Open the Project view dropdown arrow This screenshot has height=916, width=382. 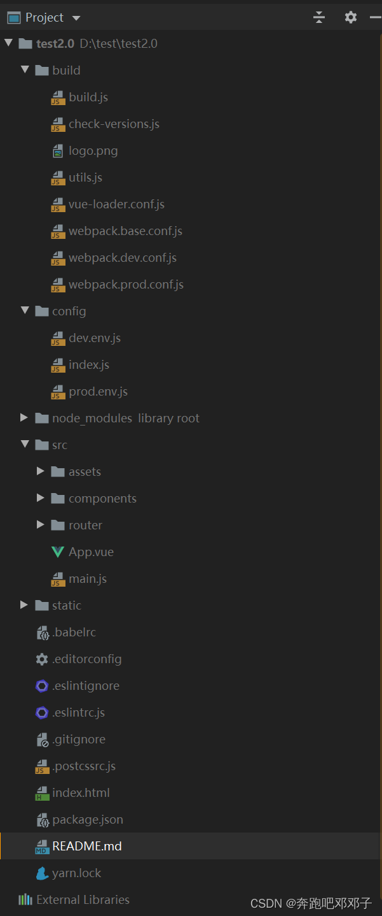coord(76,18)
